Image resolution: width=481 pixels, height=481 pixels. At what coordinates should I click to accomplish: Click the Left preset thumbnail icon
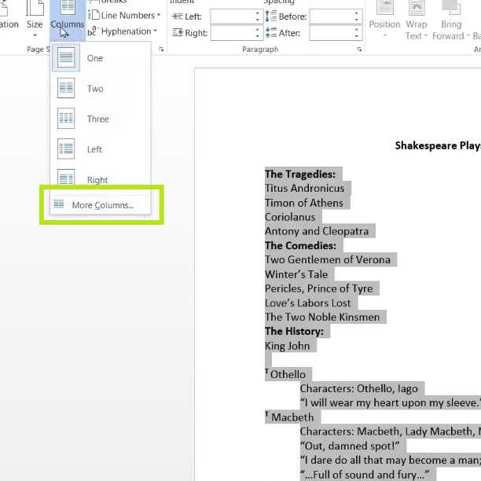pos(66,149)
